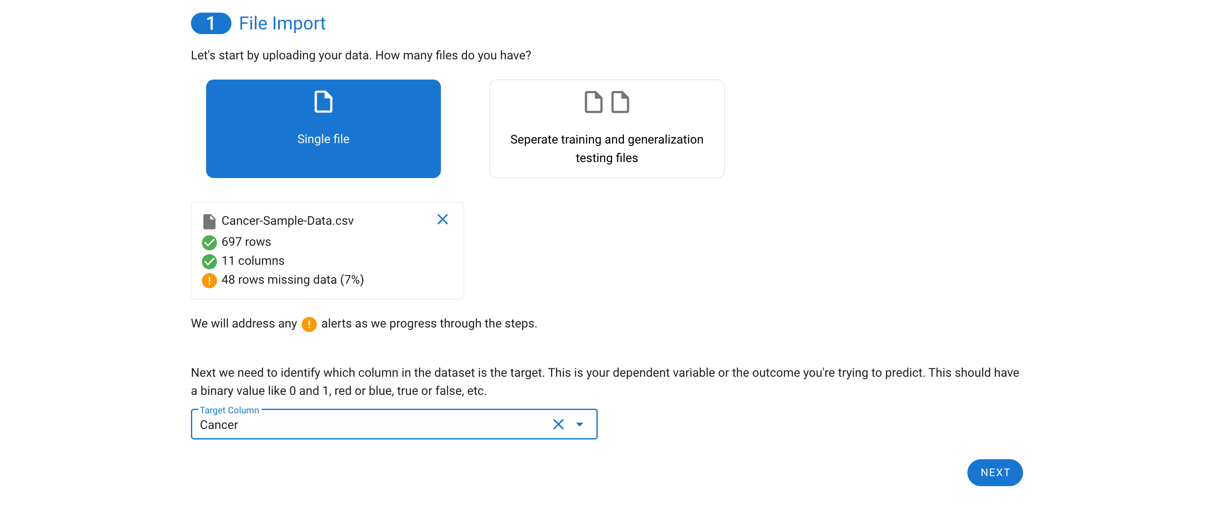Click the dropdown arrow in Target Column field
The height and width of the screenshot is (511, 1214).
coord(581,424)
